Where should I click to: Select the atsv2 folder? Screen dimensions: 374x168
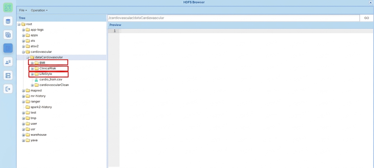(35, 46)
